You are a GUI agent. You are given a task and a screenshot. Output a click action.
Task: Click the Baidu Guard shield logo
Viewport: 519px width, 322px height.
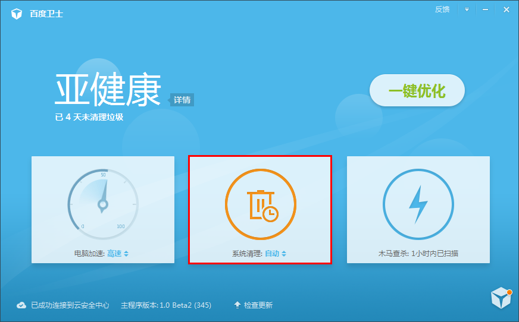click(x=17, y=14)
